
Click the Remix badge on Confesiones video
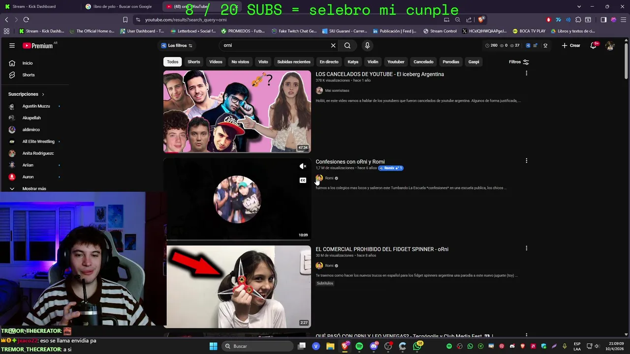click(391, 168)
